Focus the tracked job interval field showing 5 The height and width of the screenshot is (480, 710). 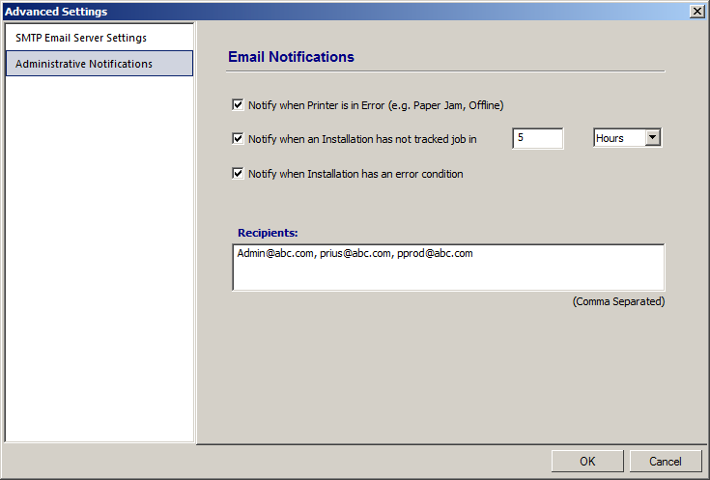pyautogui.click(x=538, y=138)
